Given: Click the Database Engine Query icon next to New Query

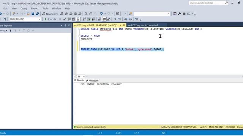Looking at the screenshot, I should [x=62, y=14].
